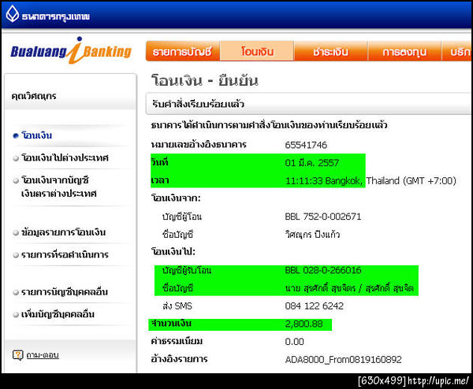Click เพิ่มบัญชีบุคคลอื่น sidebar link
The width and height of the screenshot is (473, 389).
(x=58, y=314)
